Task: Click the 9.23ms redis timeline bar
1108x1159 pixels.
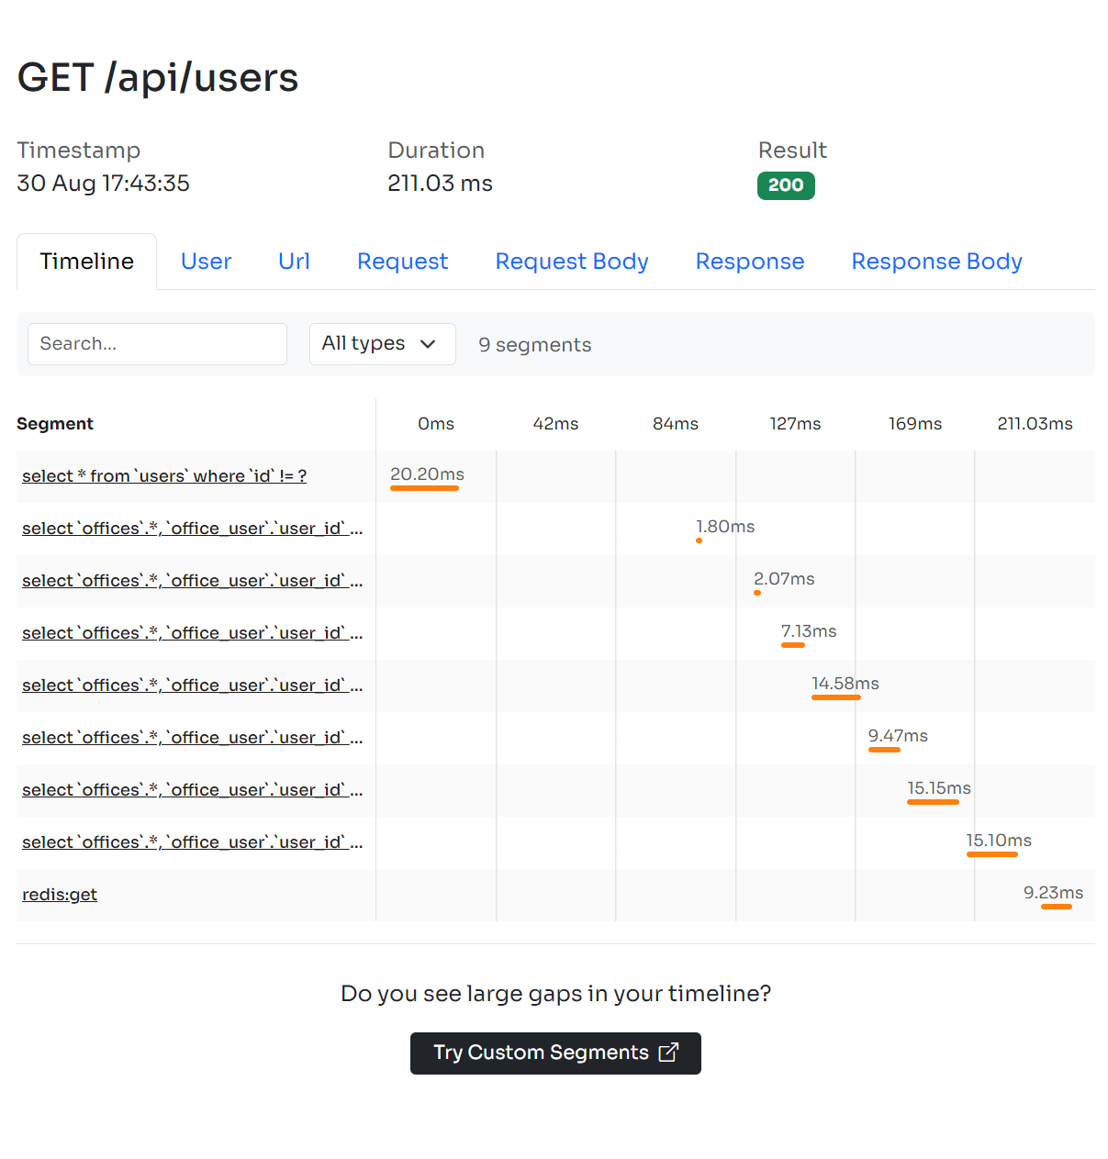Action: (1056, 907)
